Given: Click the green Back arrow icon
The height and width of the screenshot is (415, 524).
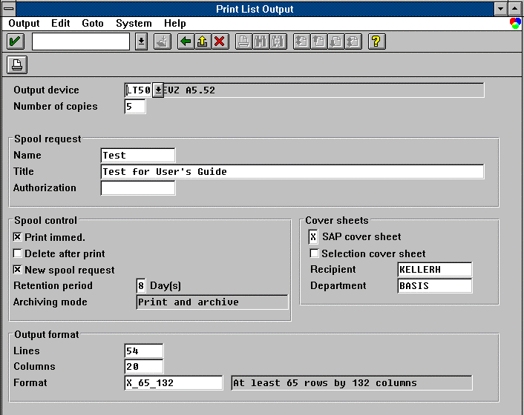Looking at the screenshot, I should pyautogui.click(x=186, y=41).
